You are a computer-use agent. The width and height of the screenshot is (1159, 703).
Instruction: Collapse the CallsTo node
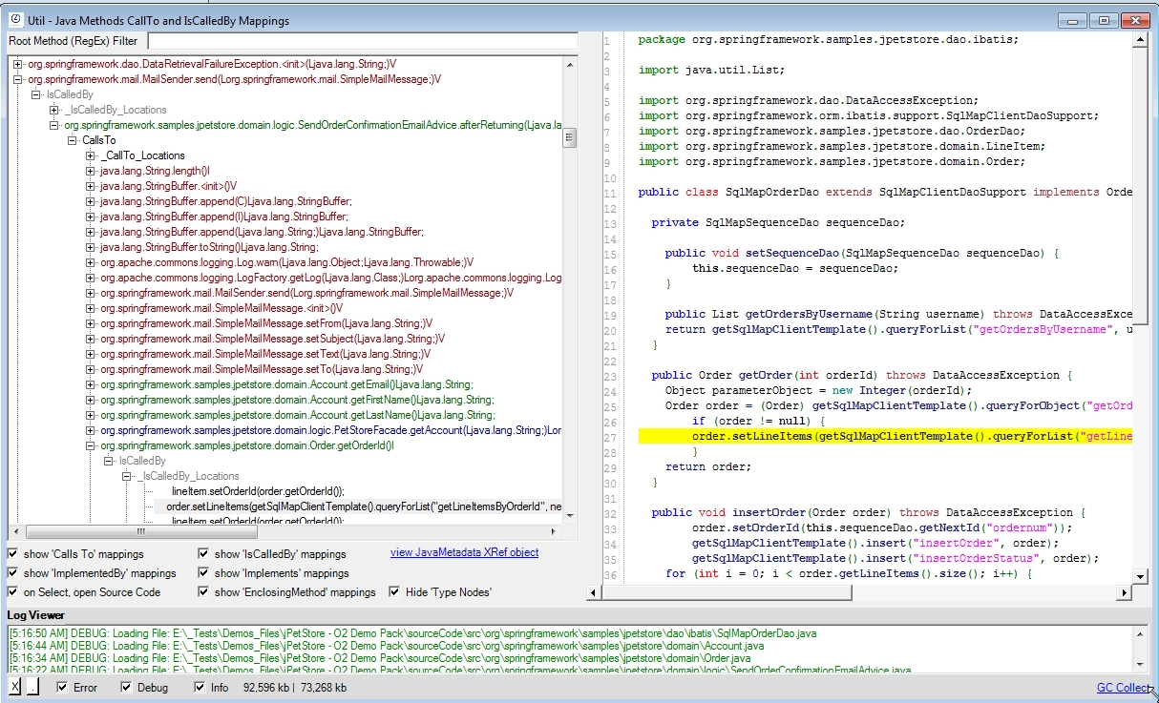pos(73,140)
